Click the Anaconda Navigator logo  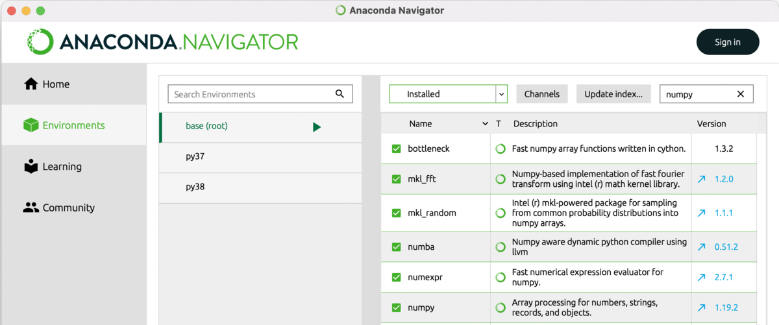click(162, 42)
